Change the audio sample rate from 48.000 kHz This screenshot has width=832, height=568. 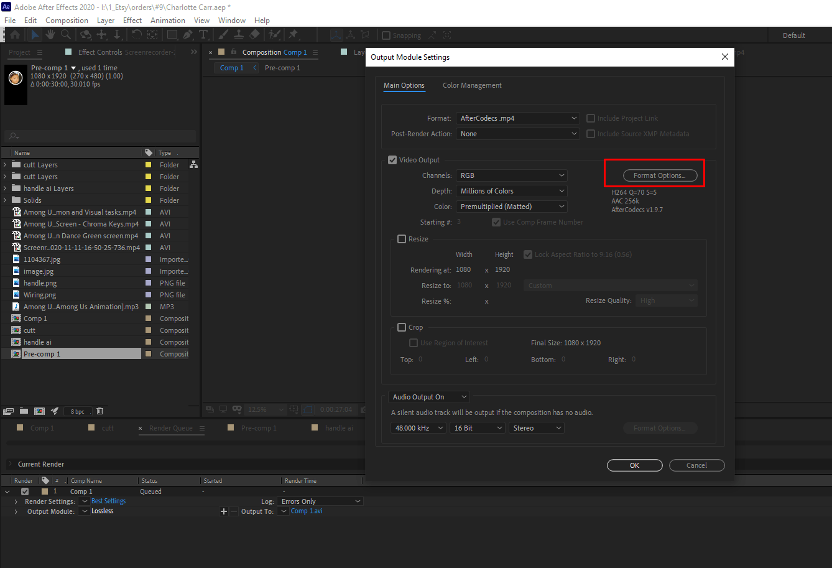[418, 427]
